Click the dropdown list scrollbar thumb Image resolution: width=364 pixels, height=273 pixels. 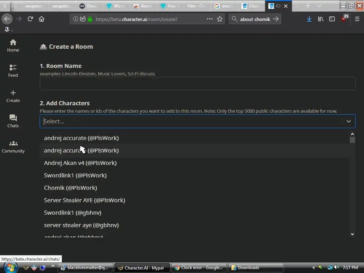coord(352,140)
